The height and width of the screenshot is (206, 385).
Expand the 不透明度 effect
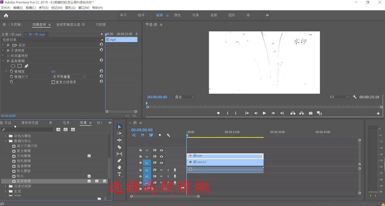pyautogui.click(x=3, y=50)
